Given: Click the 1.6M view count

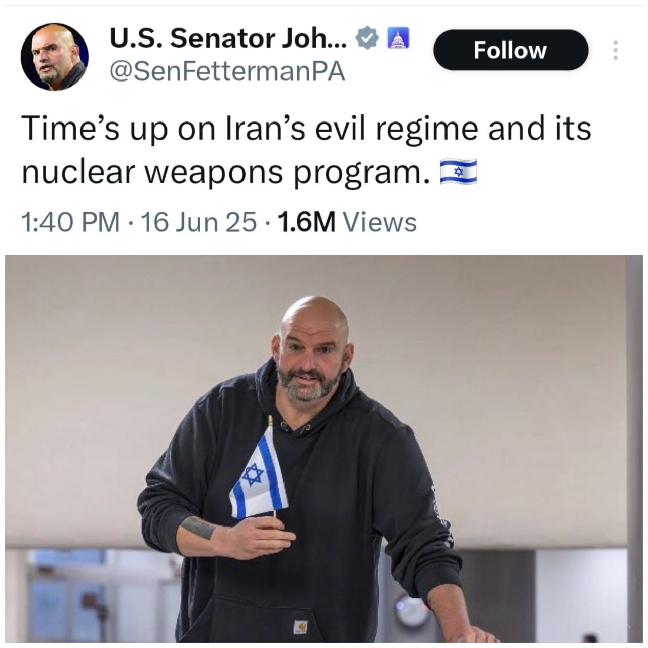Looking at the screenshot, I should pos(307,222).
